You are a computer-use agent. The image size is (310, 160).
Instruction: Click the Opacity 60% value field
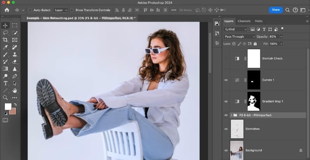pyautogui.click(x=274, y=37)
